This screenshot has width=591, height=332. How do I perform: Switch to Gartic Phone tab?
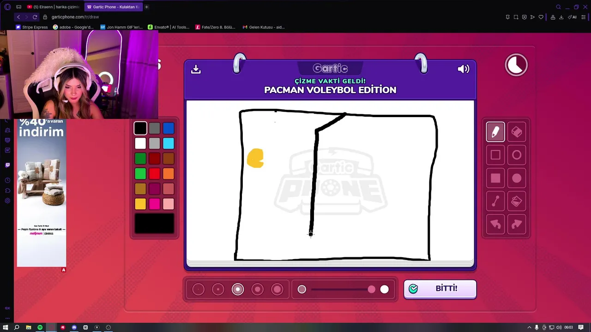click(113, 7)
